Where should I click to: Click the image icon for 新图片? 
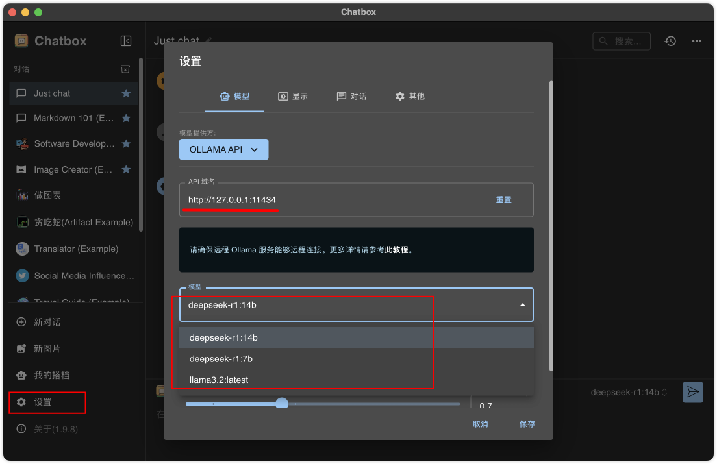coord(21,349)
